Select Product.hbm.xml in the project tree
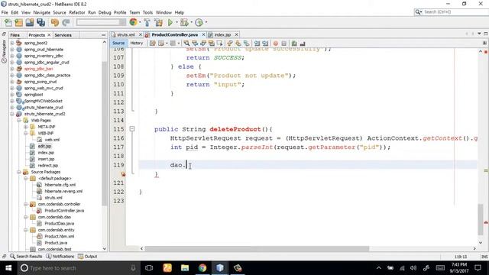This screenshot has width=489, height=275. click(60, 236)
